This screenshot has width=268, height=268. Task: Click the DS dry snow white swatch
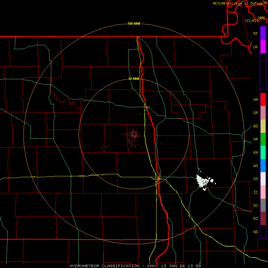(263, 179)
